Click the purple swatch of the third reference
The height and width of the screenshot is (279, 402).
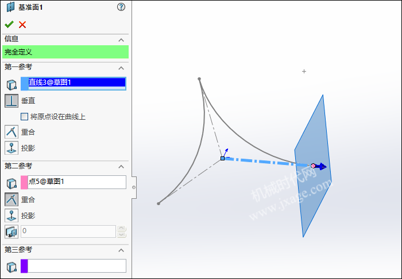[x=24, y=266]
